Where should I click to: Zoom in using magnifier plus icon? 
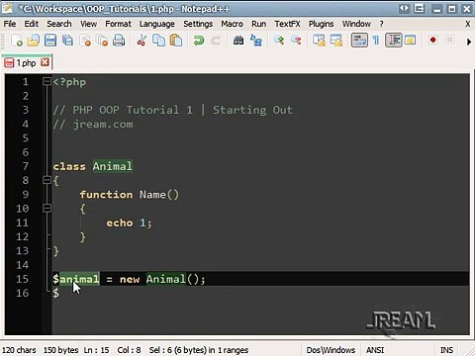point(279,41)
